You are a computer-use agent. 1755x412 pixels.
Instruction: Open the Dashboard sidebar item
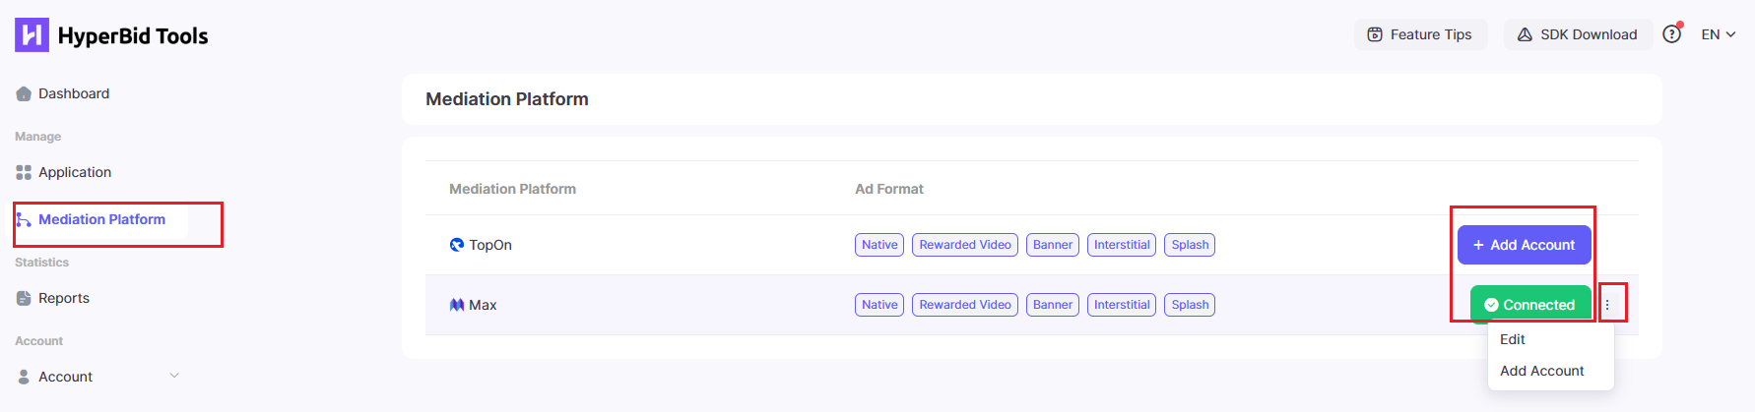[73, 93]
